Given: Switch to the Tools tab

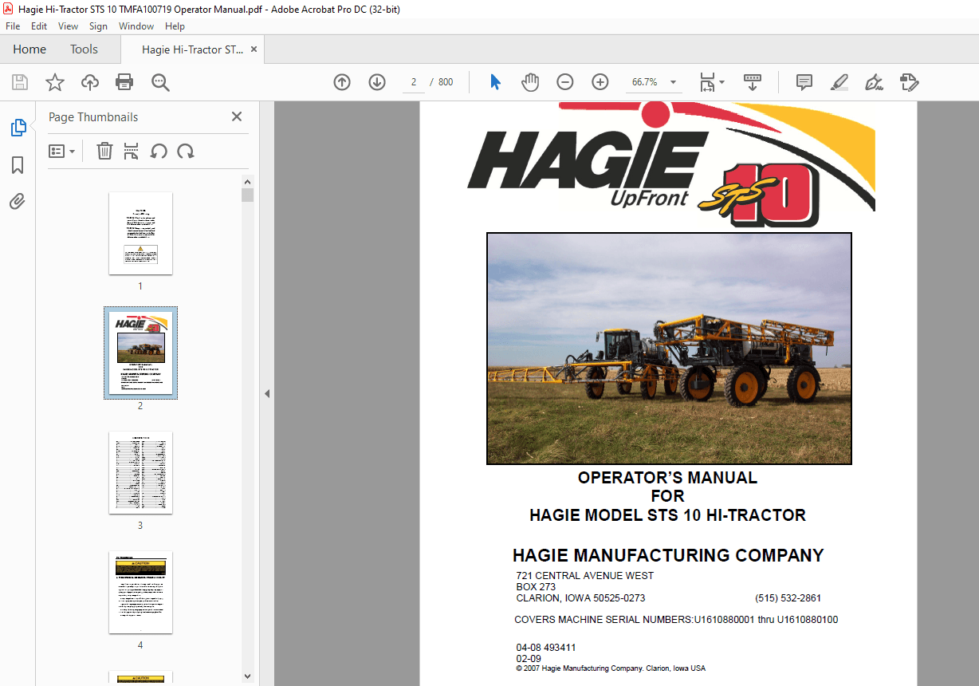Looking at the screenshot, I should [84, 49].
